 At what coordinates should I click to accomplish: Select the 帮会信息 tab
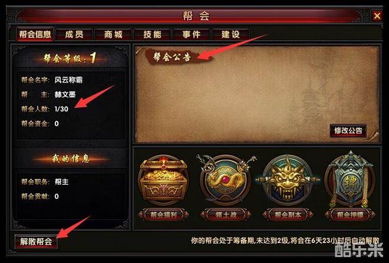point(35,34)
